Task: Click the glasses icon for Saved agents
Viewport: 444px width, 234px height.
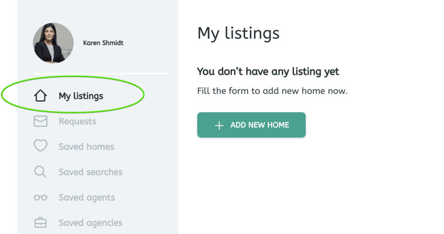Action: 40,198
